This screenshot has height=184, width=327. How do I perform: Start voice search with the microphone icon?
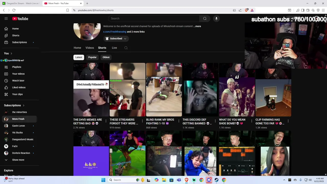216,18
